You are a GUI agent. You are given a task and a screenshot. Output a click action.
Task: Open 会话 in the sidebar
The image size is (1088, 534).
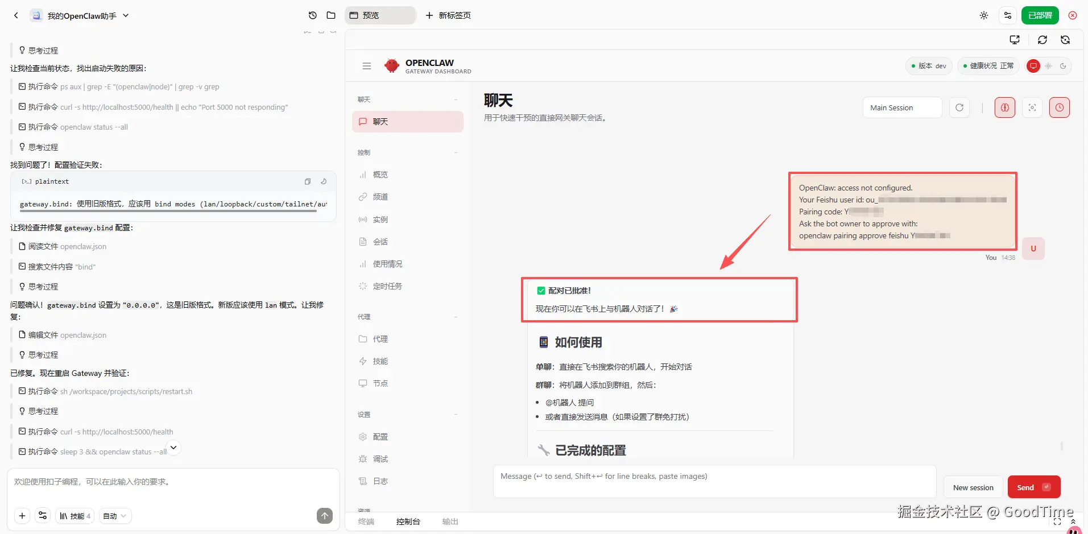pos(408,242)
